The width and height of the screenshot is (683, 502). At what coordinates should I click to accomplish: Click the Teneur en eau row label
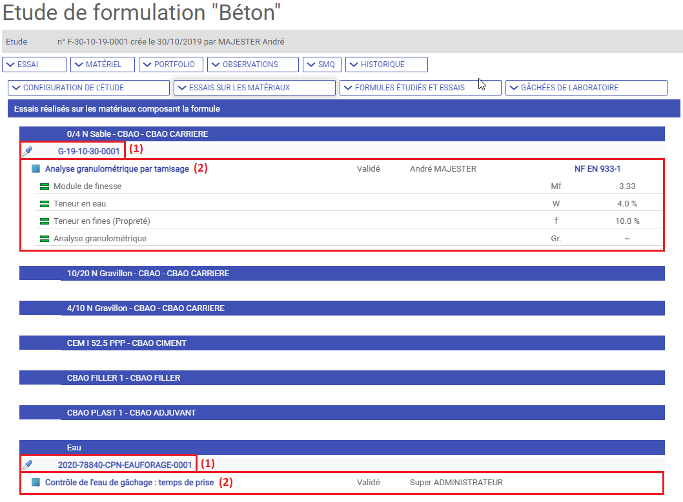pos(79,203)
